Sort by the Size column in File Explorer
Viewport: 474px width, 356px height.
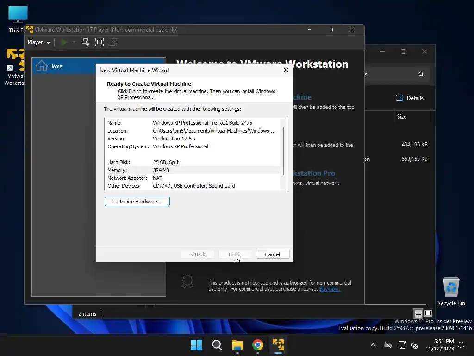point(412,117)
